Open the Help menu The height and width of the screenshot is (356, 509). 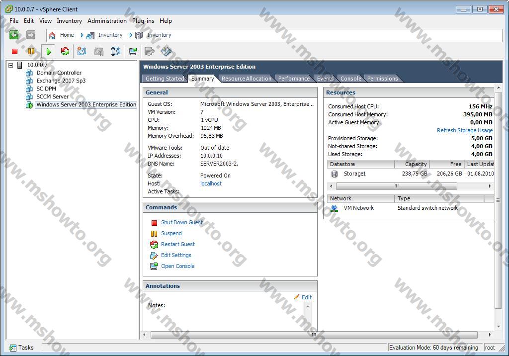click(166, 21)
